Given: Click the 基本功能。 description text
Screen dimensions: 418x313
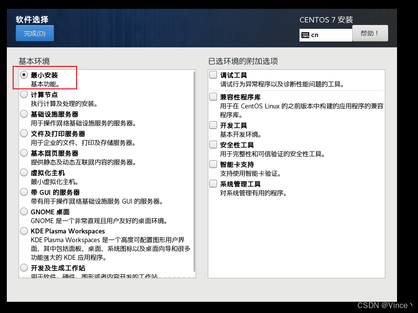Looking at the screenshot, I should [45, 84].
